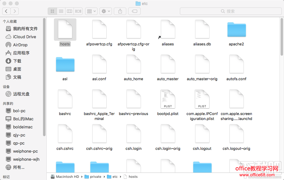Open the arrange items dropdown
This screenshot has width=284, height=180.
[91, 11]
